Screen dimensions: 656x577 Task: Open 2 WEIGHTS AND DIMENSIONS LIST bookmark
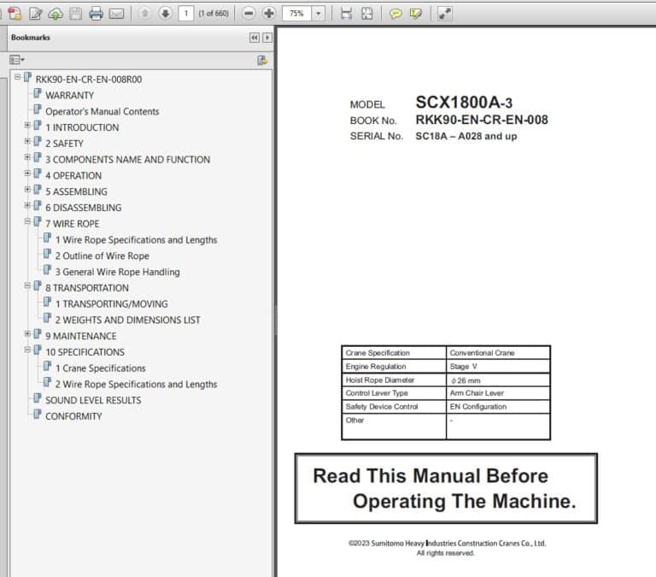coord(127,321)
